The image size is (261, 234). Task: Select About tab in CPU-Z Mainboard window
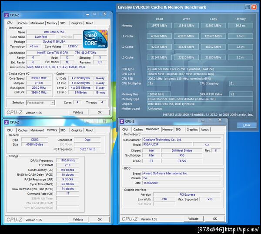tap(205, 130)
